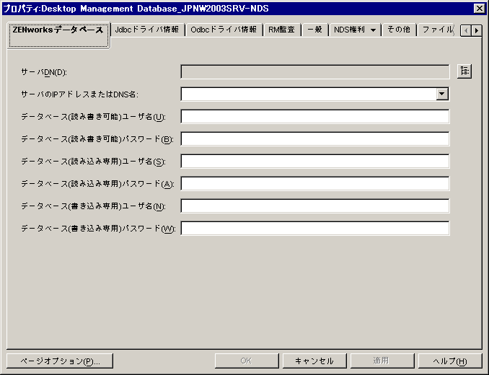Click the サーバDN(D): label
489x375 pixels.
44,72
